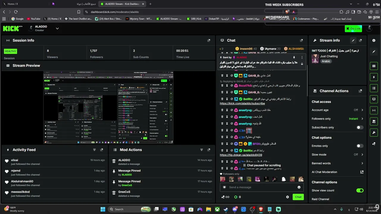Image resolution: width=381 pixels, height=214 pixels.
Task: Click the taskbar Search box
Action: [130, 209]
